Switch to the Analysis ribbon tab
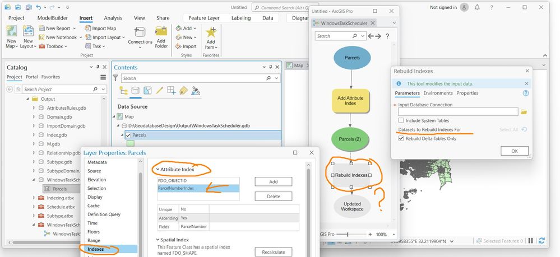This screenshot has height=257, width=560. click(113, 18)
